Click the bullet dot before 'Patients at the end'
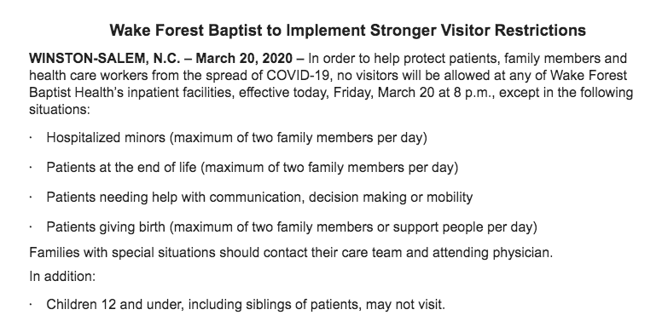 tap(32, 168)
